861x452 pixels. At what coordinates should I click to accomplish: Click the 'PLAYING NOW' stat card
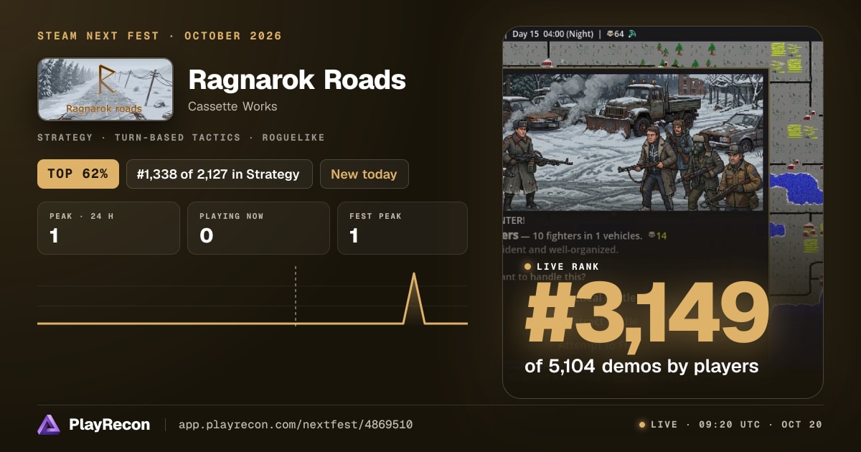point(258,228)
